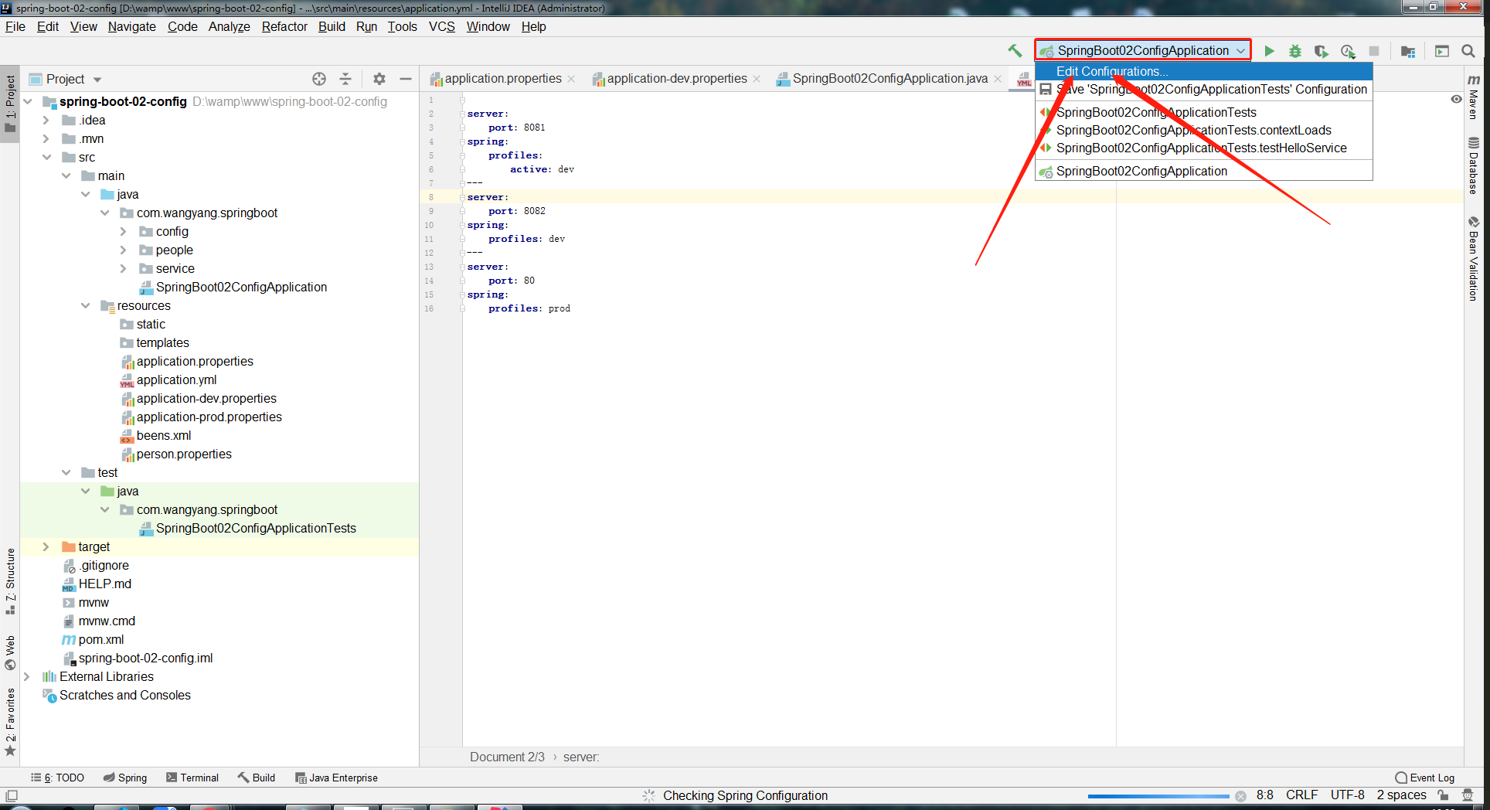Select SpringBoot02ConfigApplicationTests.testHelloService configuration
The image size is (1490, 810).
1204,148
